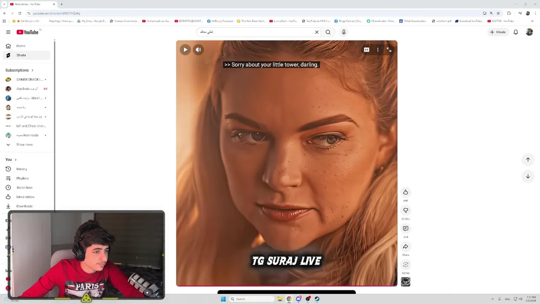Open the browser apps grid icon
Screen dimensions: 540x304
coord(5,21)
